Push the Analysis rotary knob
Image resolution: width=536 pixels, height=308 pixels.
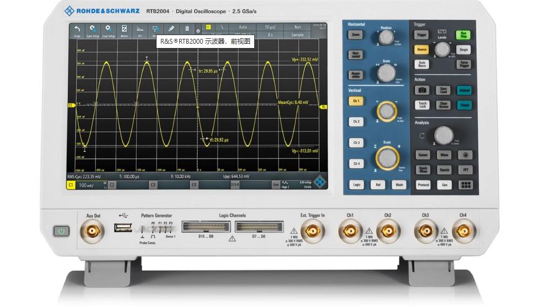point(444,135)
